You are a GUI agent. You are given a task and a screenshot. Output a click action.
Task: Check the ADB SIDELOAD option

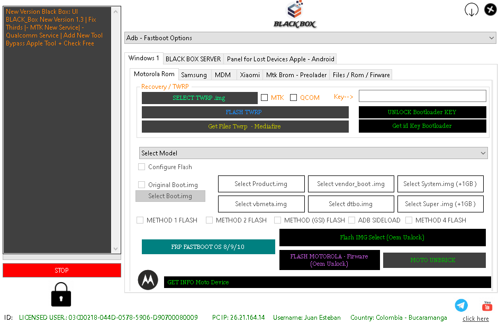click(x=351, y=220)
